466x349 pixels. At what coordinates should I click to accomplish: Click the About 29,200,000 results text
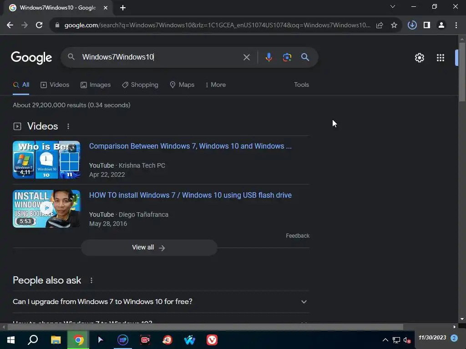pyautogui.click(x=71, y=105)
